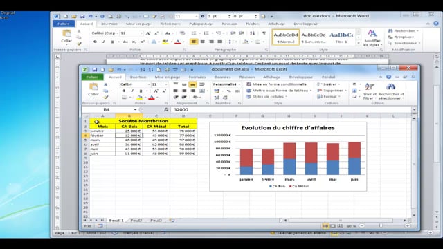Viewport: 443px width, 249px height.
Task: Toggle Bold formatting in Excel ribbon
Action: coord(123,91)
